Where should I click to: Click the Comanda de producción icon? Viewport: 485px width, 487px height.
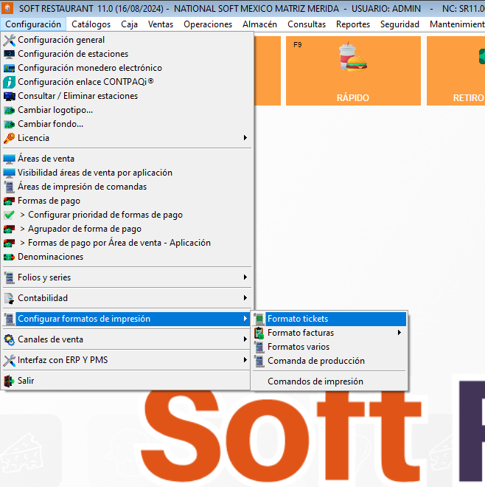259,361
